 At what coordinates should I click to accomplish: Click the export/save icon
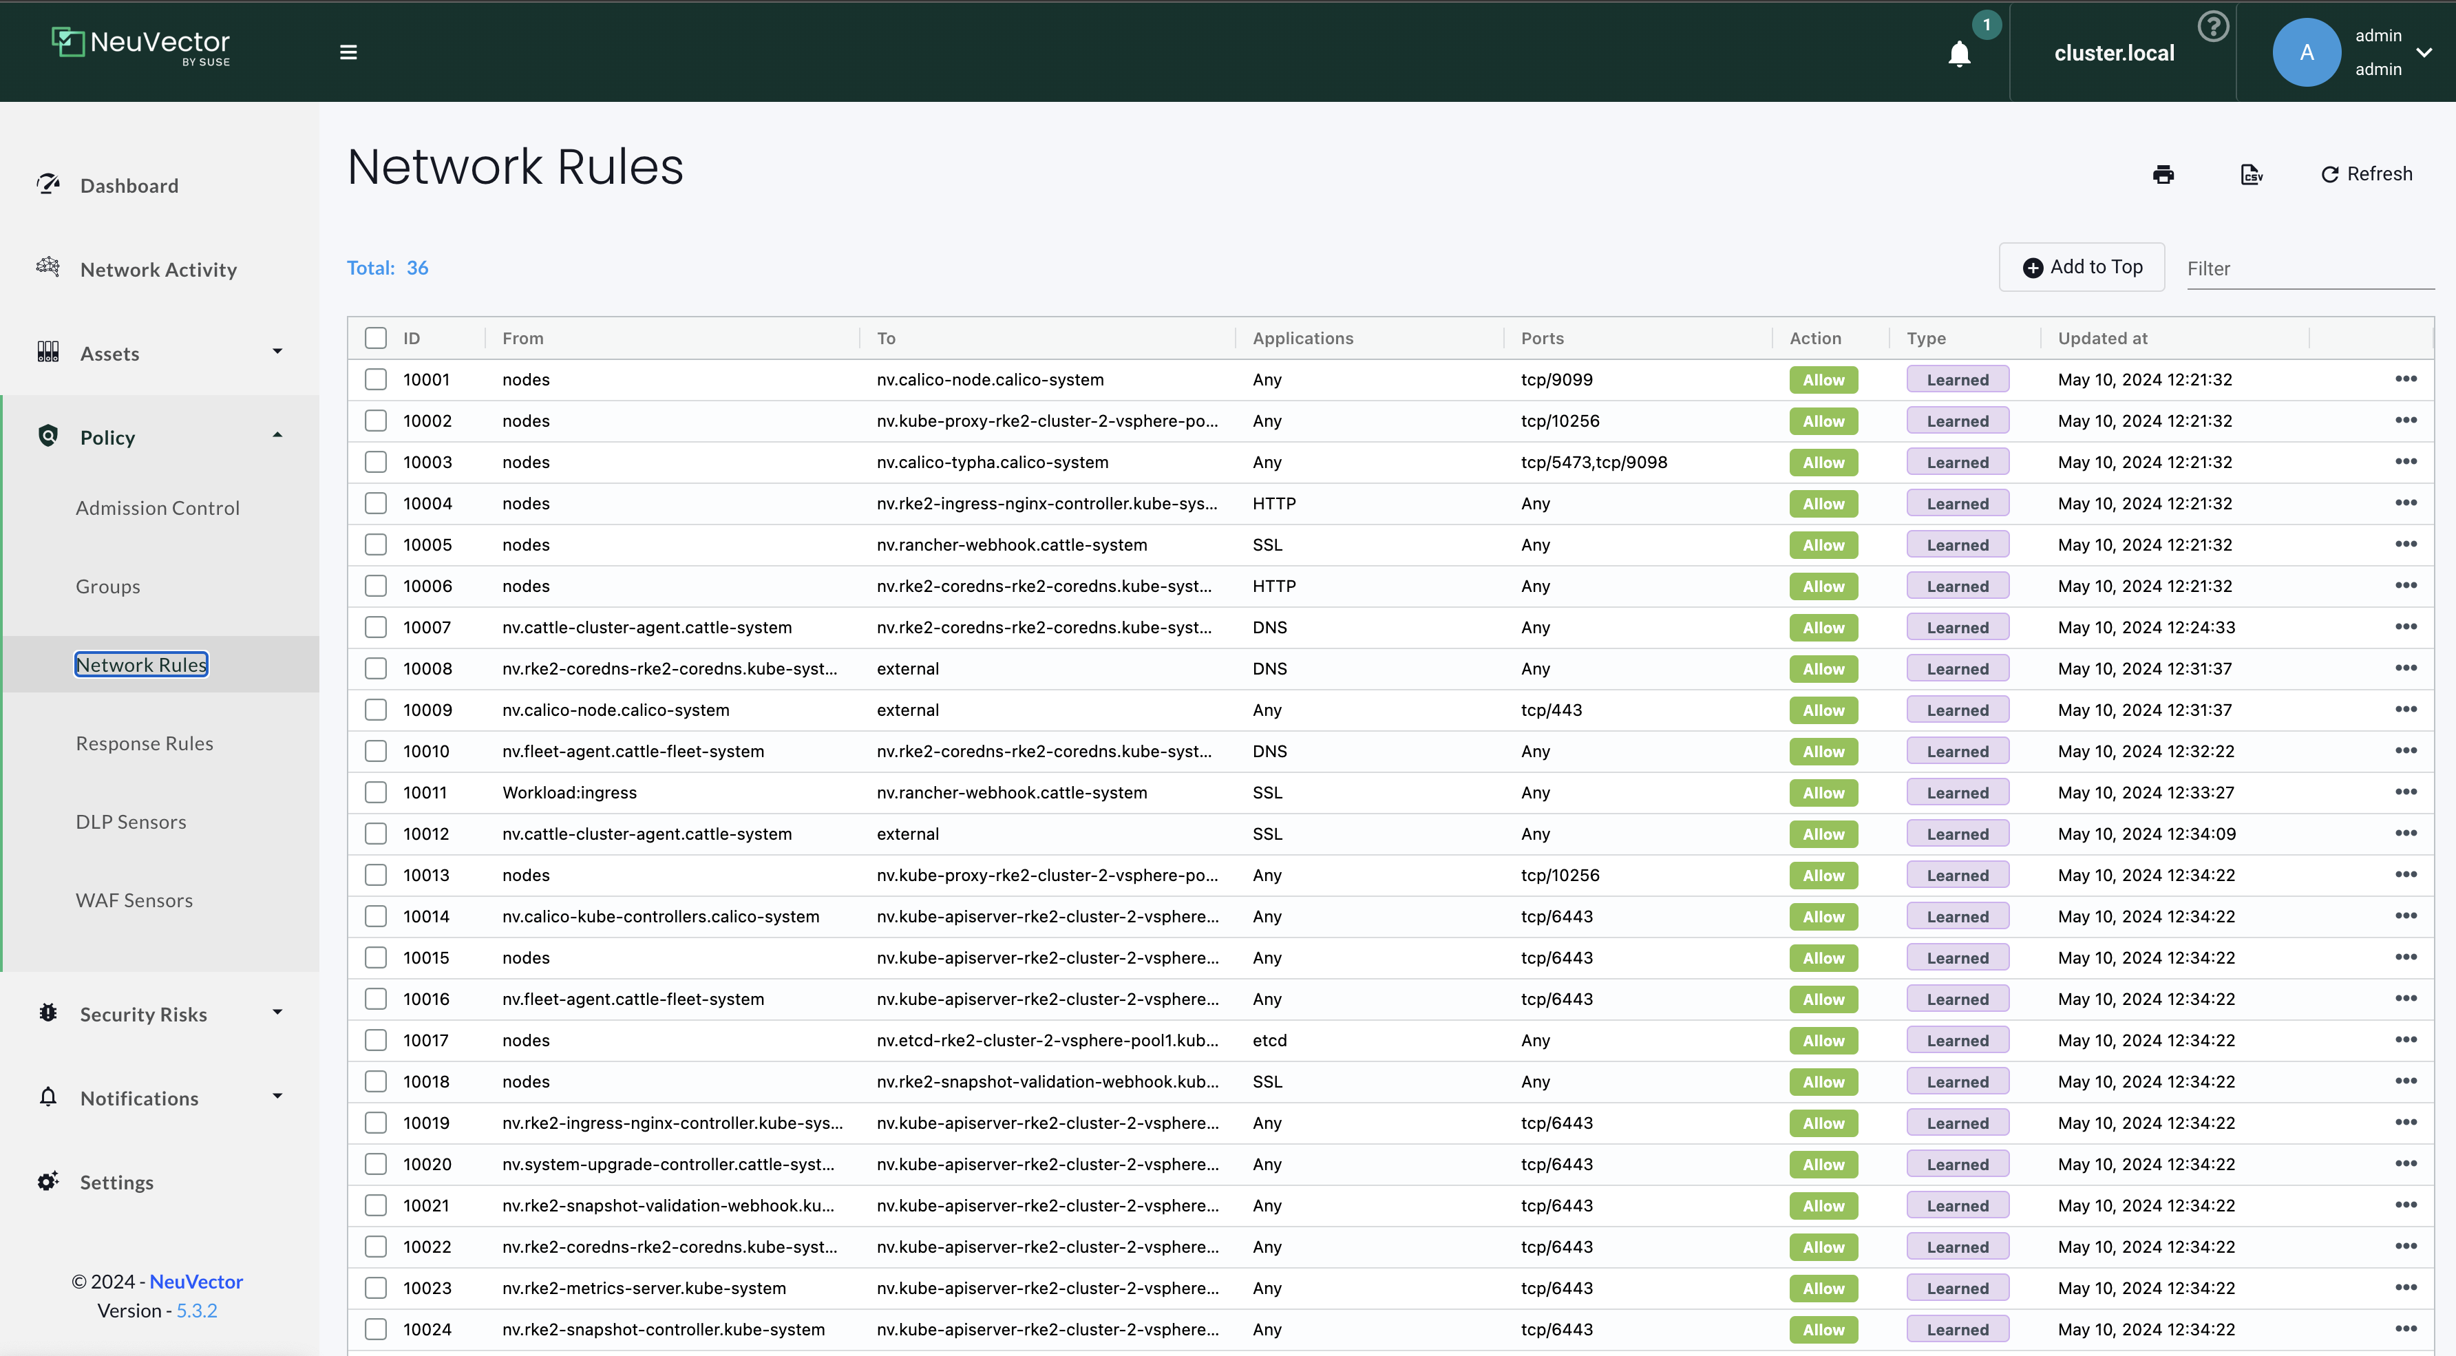click(2251, 173)
